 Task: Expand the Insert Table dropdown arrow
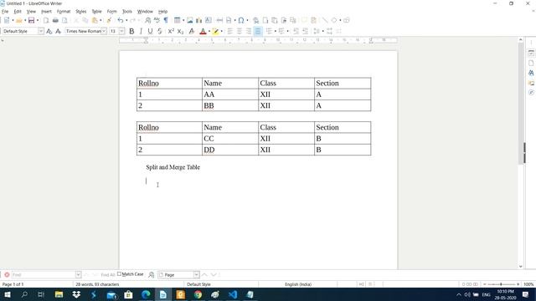point(183,21)
